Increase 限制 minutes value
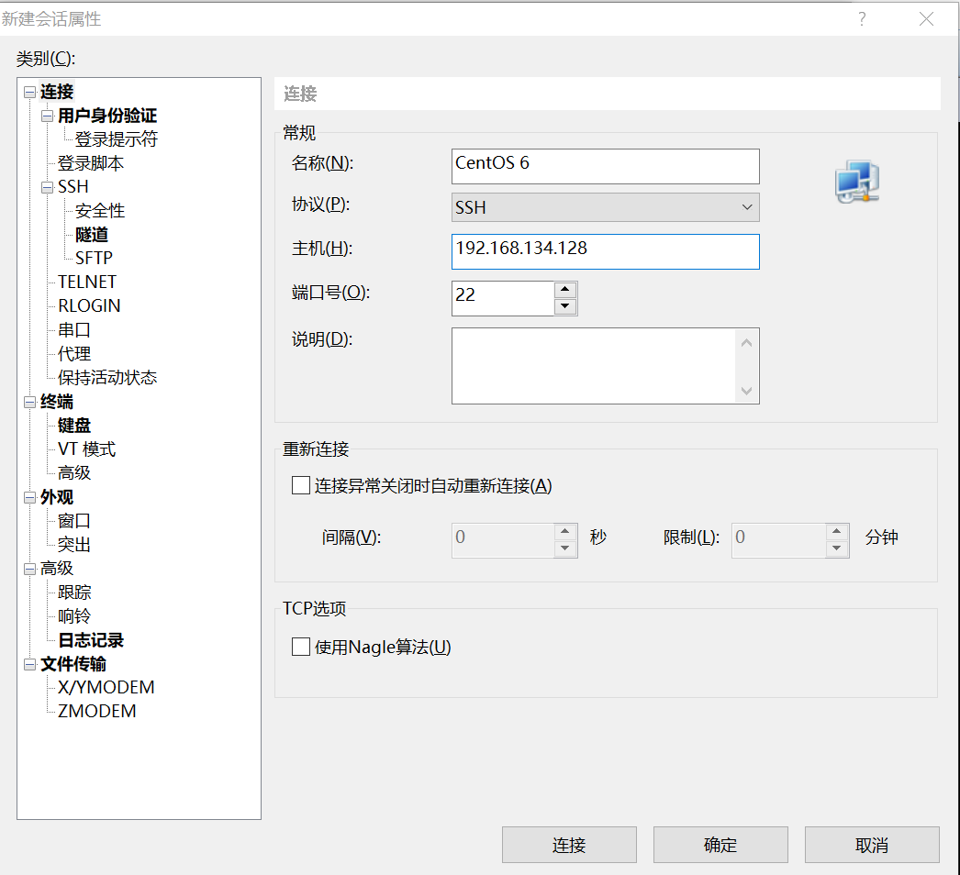 (x=836, y=531)
